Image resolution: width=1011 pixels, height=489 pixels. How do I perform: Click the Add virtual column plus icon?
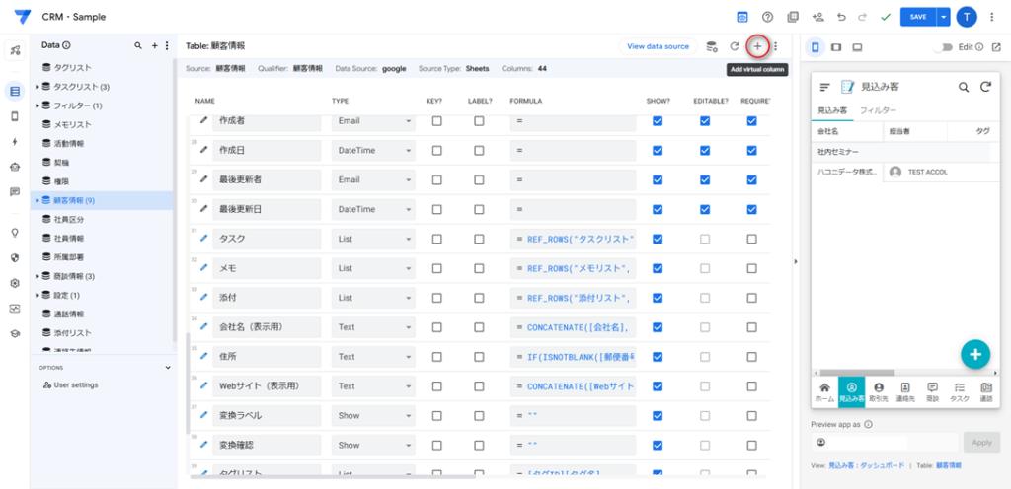[757, 46]
